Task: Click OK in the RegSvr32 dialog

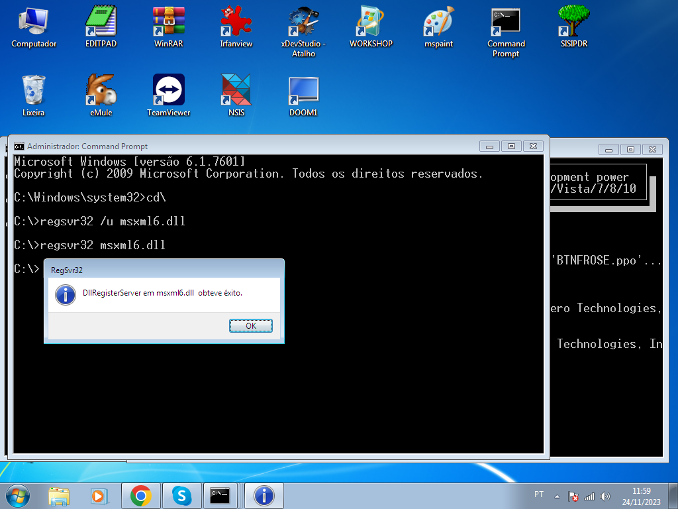Action: (x=251, y=326)
